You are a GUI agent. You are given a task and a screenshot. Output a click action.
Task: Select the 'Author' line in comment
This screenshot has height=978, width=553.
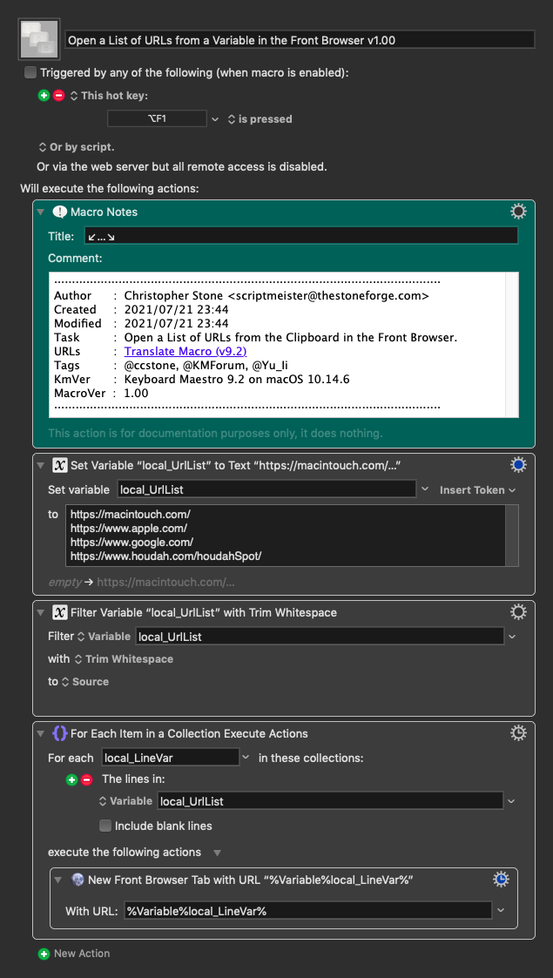[241, 295]
